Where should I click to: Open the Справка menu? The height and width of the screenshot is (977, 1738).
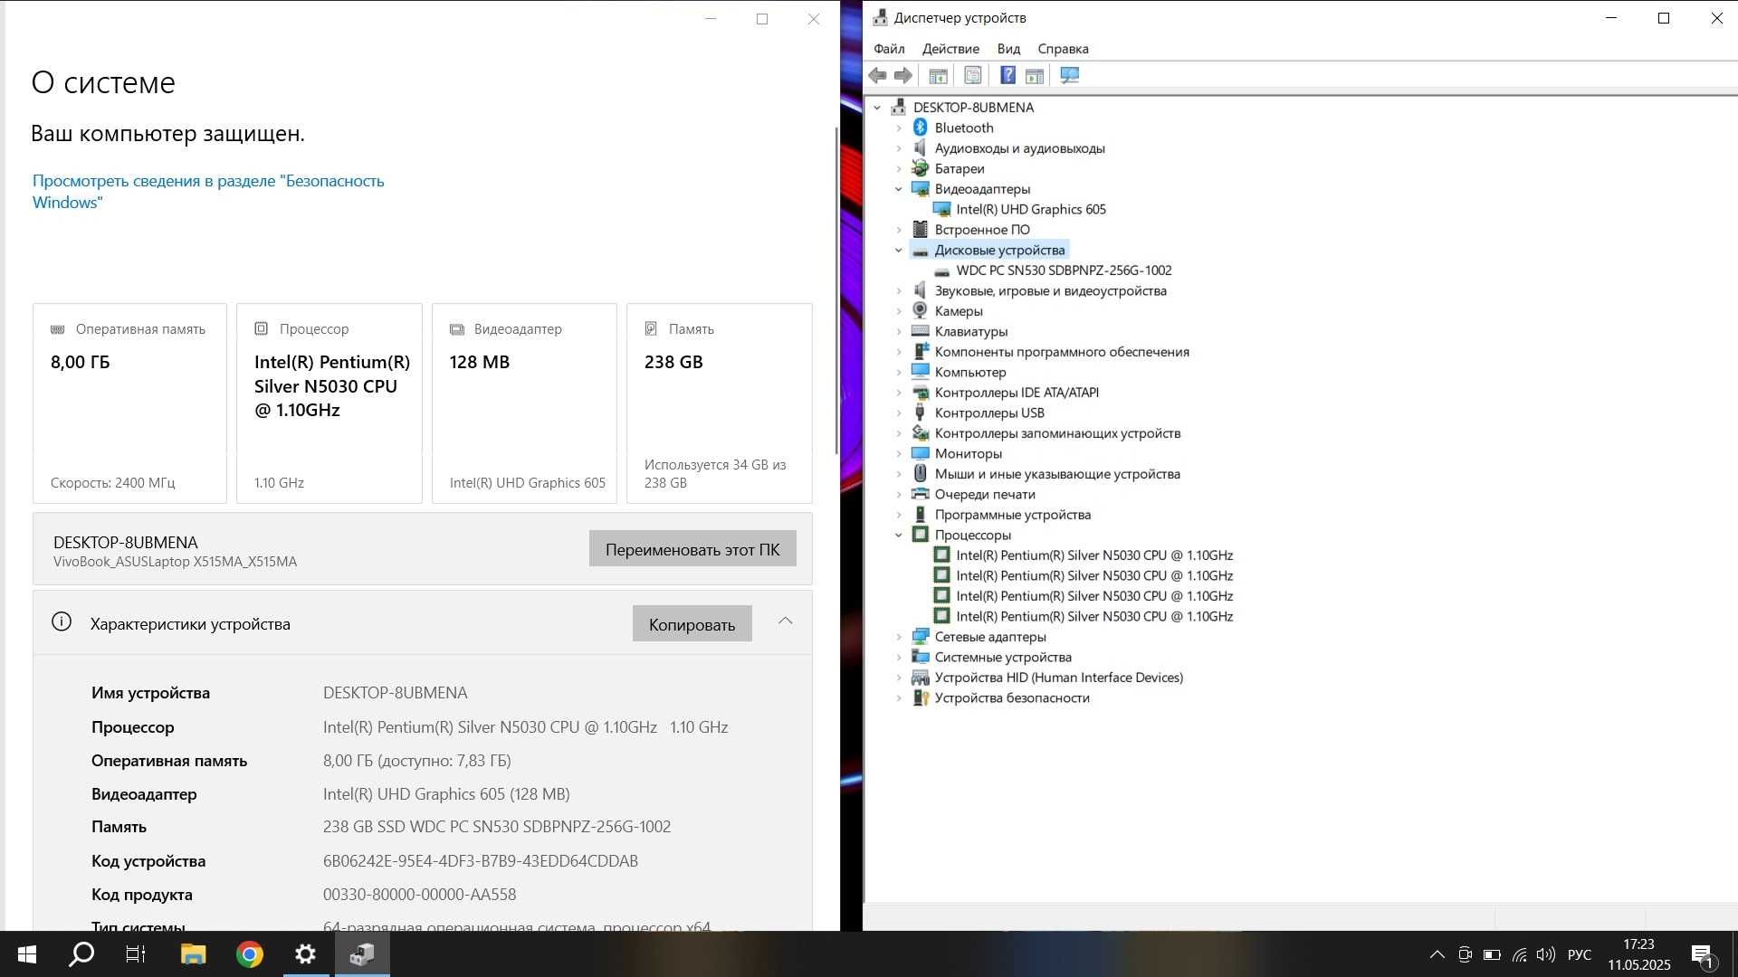1063,49
